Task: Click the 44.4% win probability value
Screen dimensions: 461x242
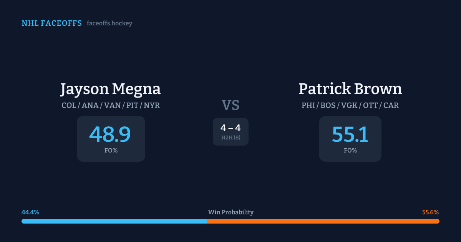Action: tap(30, 212)
